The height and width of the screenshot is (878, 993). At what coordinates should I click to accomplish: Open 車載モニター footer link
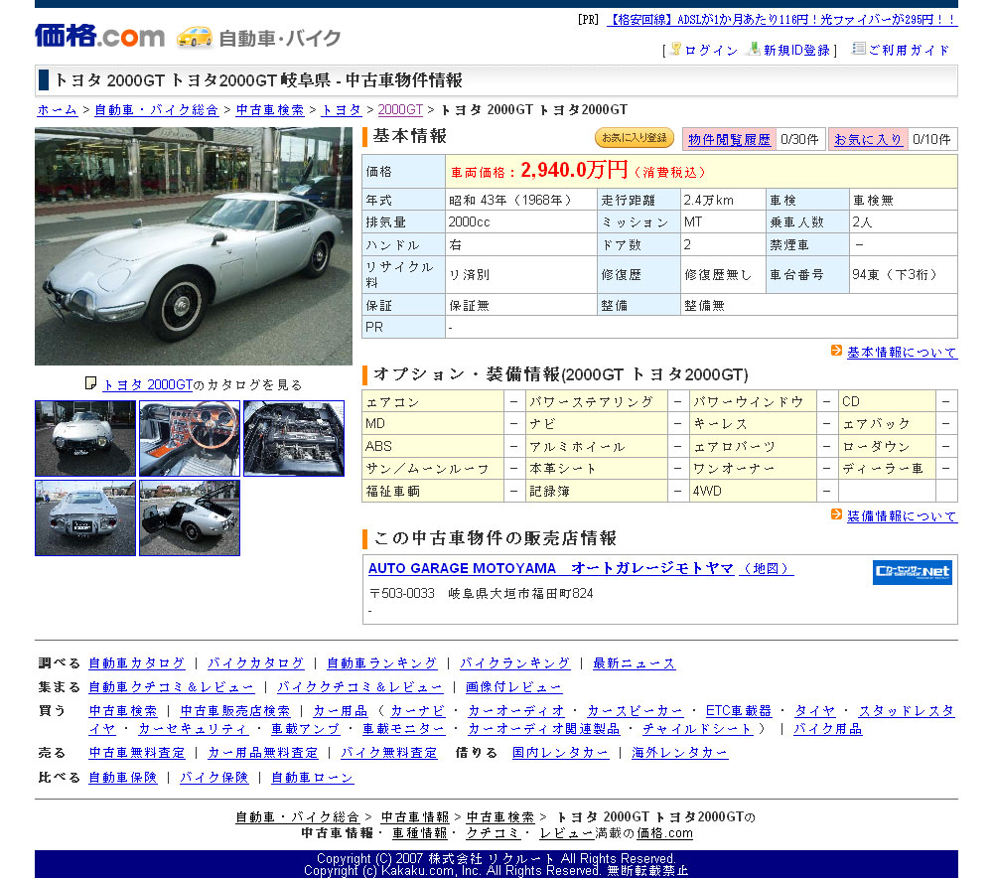[x=403, y=729]
